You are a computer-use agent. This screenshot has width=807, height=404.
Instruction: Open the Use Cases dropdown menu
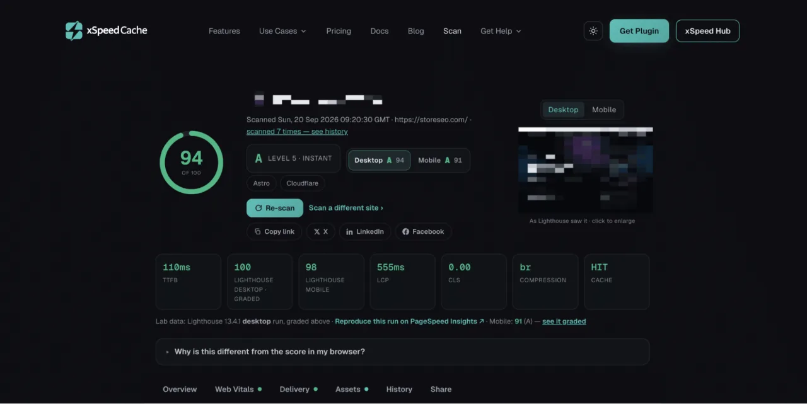pos(282,31)
